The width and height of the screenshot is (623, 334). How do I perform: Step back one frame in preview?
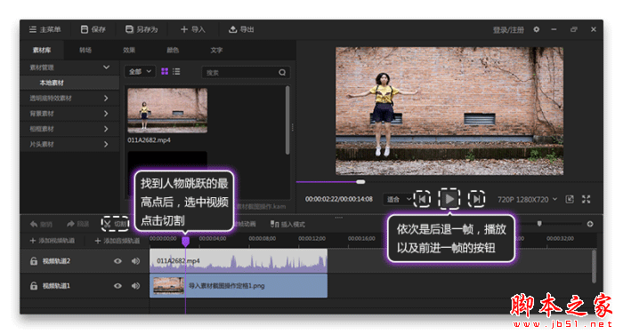(x=423, y=199)
